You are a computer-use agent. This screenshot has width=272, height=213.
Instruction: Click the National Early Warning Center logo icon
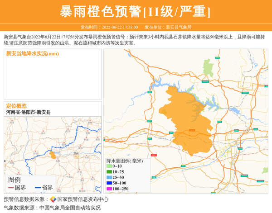coord(53,199)
